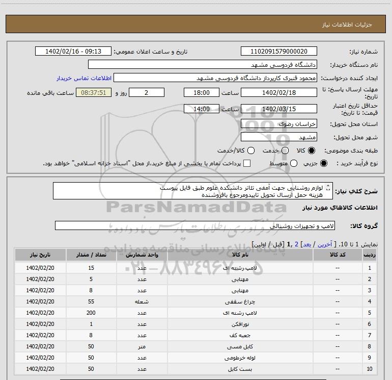
Task: Click the شرح کلی نیاز description box
Action: coord(193,191)
